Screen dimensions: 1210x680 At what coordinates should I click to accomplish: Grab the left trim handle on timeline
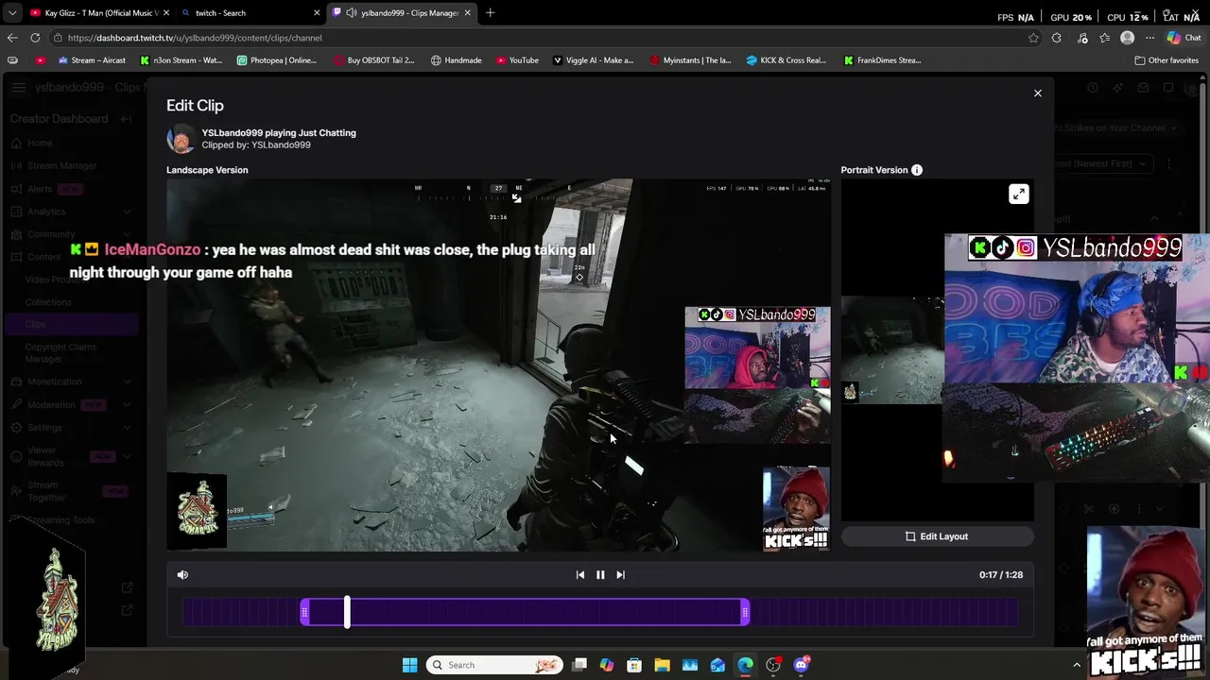coord(304,613)
